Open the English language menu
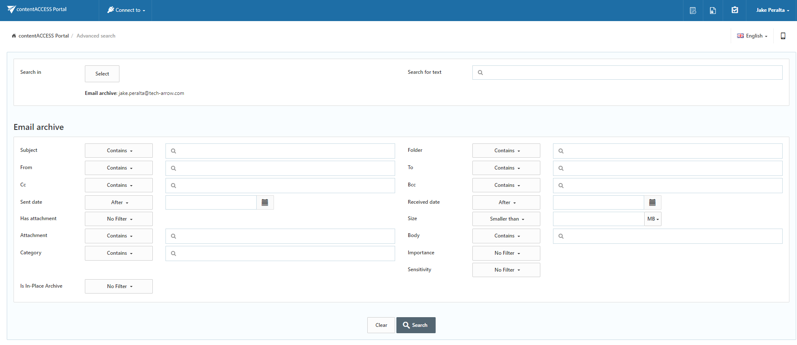Image resolution: width=797 pixels, height=345 pixels. pyautogui.click(x=752, y=36)
